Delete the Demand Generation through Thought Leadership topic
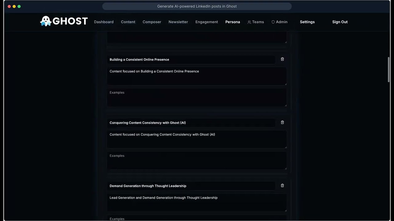 (282, 186)
